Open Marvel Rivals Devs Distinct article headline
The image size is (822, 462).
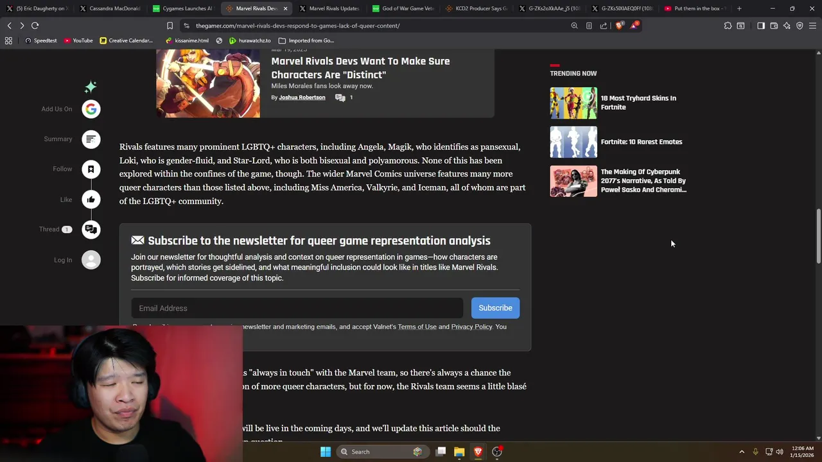[x=360, y=68]
